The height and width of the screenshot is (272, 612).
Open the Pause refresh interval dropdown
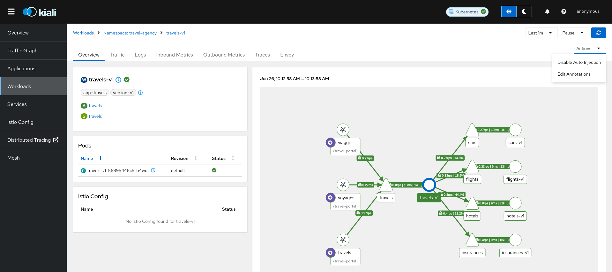[574, 33]
